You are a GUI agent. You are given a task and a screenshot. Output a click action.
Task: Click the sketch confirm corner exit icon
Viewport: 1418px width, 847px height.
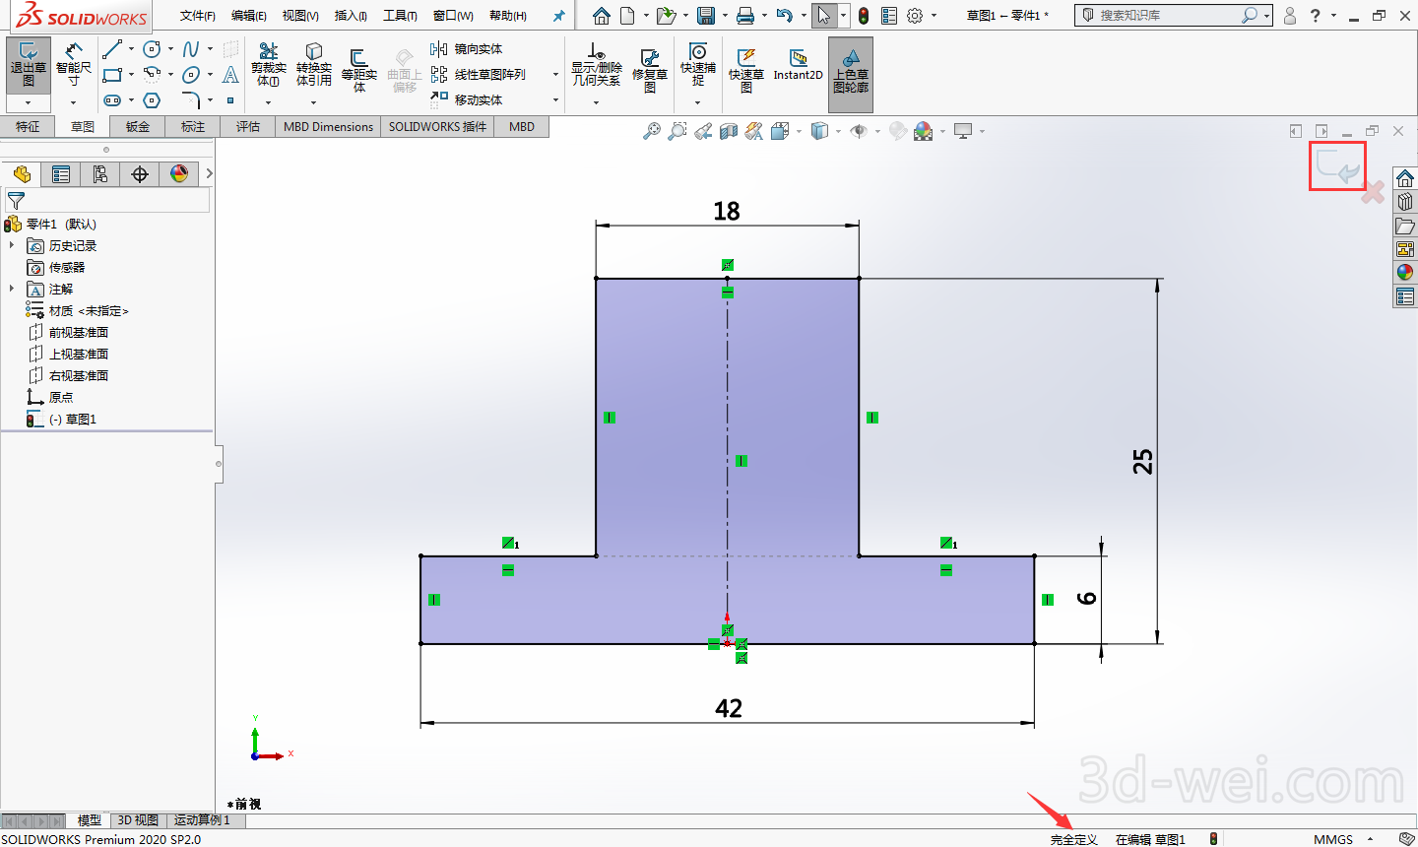(1336, 166)
